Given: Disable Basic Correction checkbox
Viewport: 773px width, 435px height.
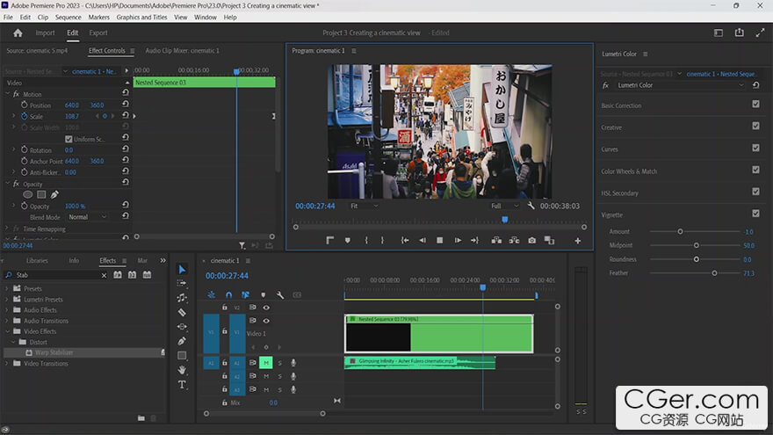Looking at the screenshot, I should point(755,104).
